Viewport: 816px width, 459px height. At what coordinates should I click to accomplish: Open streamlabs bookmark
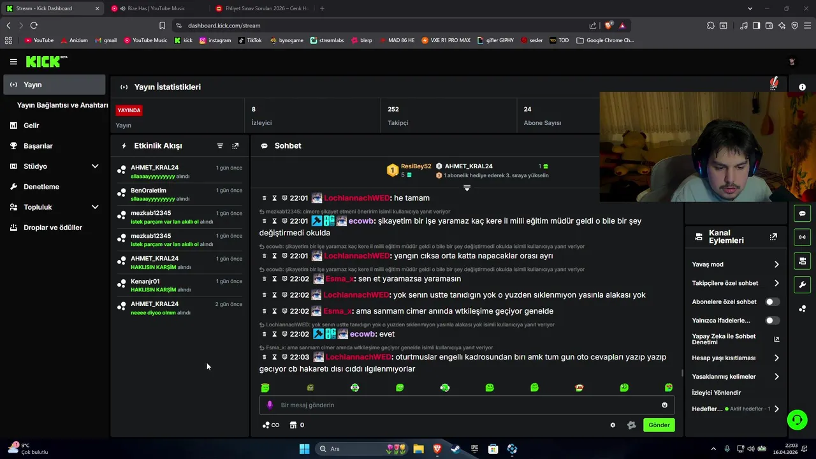coord(327,40)
